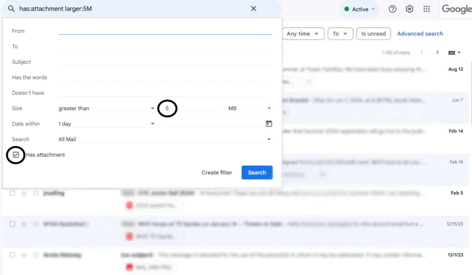Clear the search query with X icon
This screenshot has height=275, width=472.
[254, 9]
